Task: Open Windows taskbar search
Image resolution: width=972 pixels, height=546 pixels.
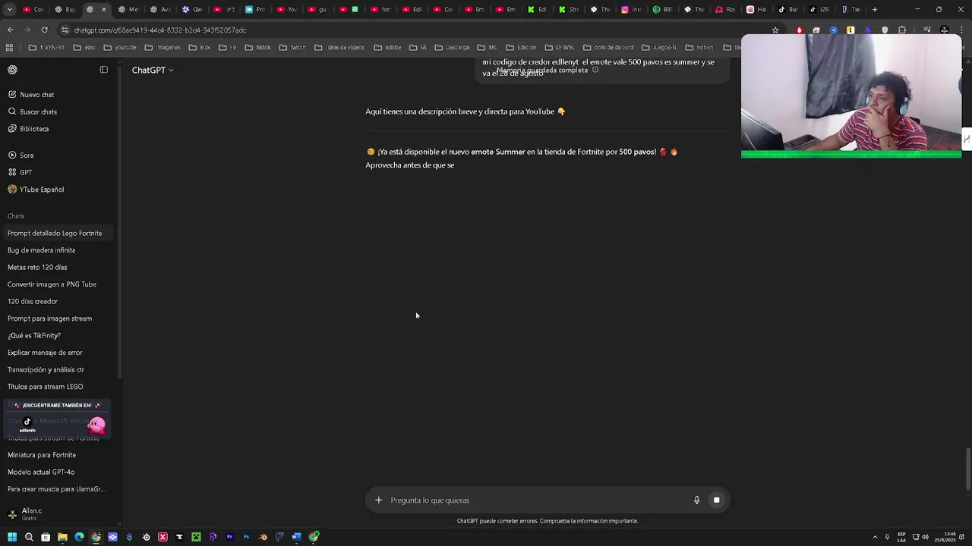Action: point(29,537)
